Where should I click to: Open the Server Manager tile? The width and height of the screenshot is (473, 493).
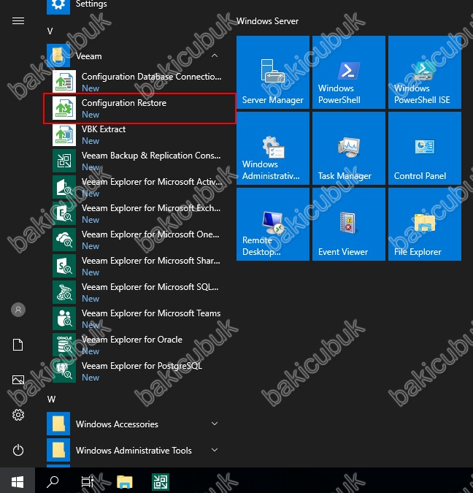pyautogui.click(x=273, y=72)
